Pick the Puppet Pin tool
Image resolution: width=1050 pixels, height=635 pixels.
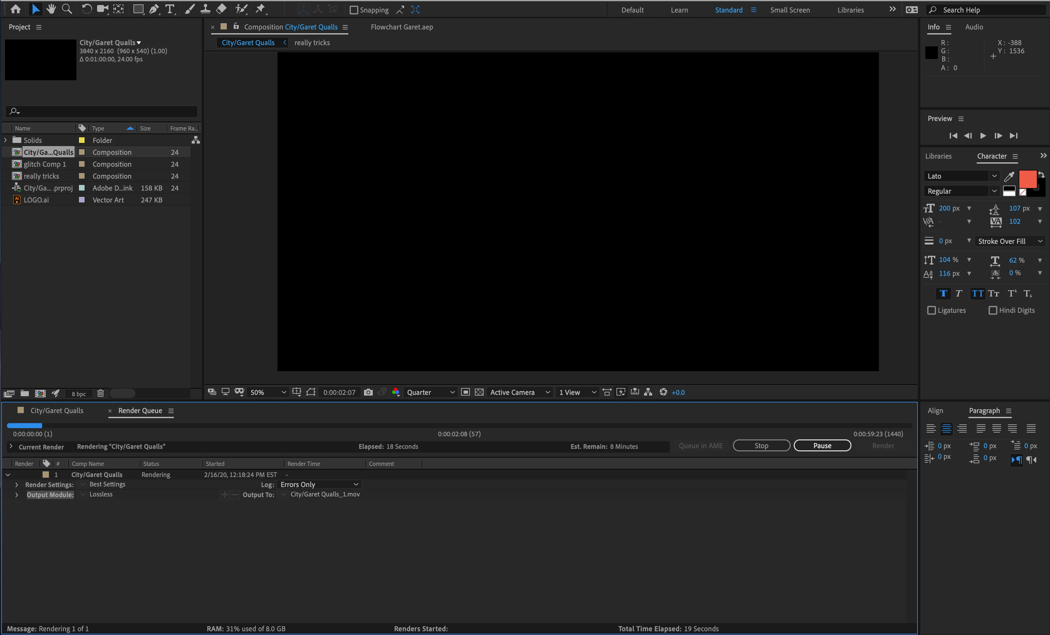pyautogui.click(x=260, y=9)
